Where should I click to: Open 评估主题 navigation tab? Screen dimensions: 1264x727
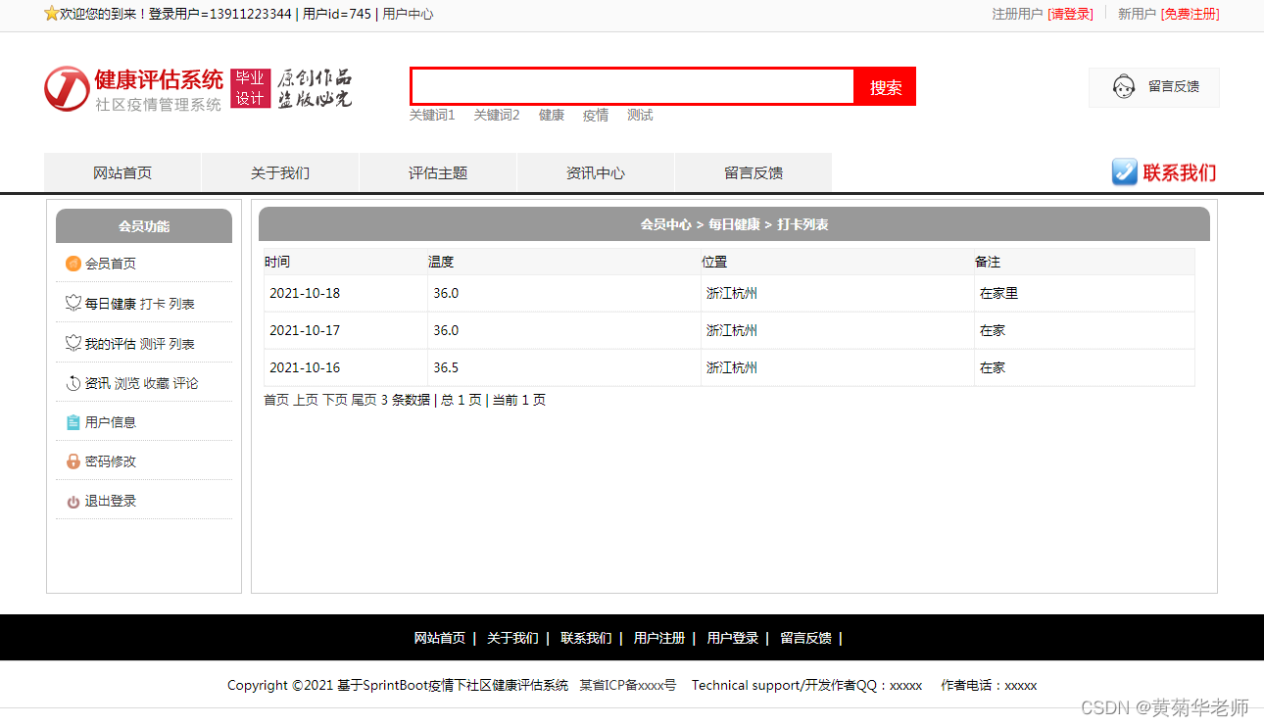[438, 172]
